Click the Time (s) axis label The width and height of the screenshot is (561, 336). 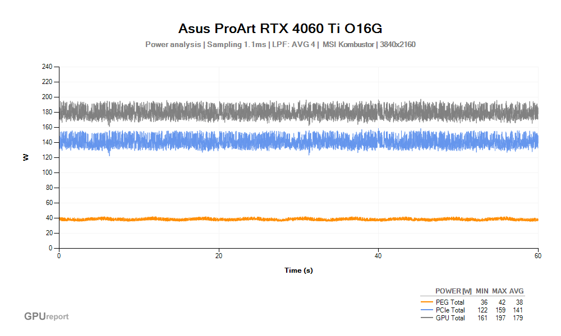[298, 270]
